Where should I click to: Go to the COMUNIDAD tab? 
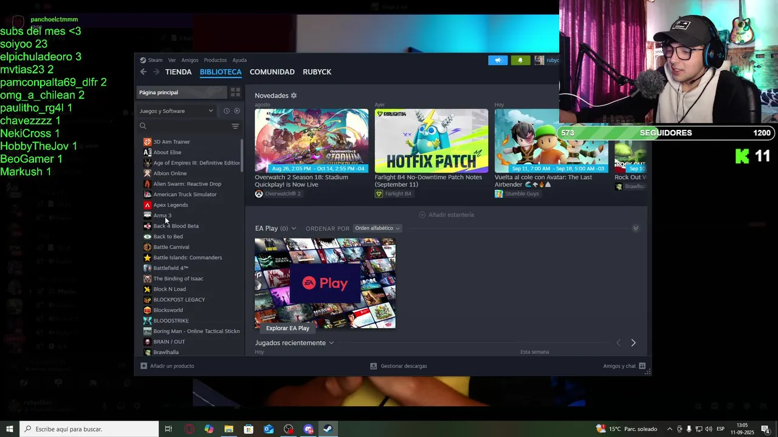coord(272,72)
